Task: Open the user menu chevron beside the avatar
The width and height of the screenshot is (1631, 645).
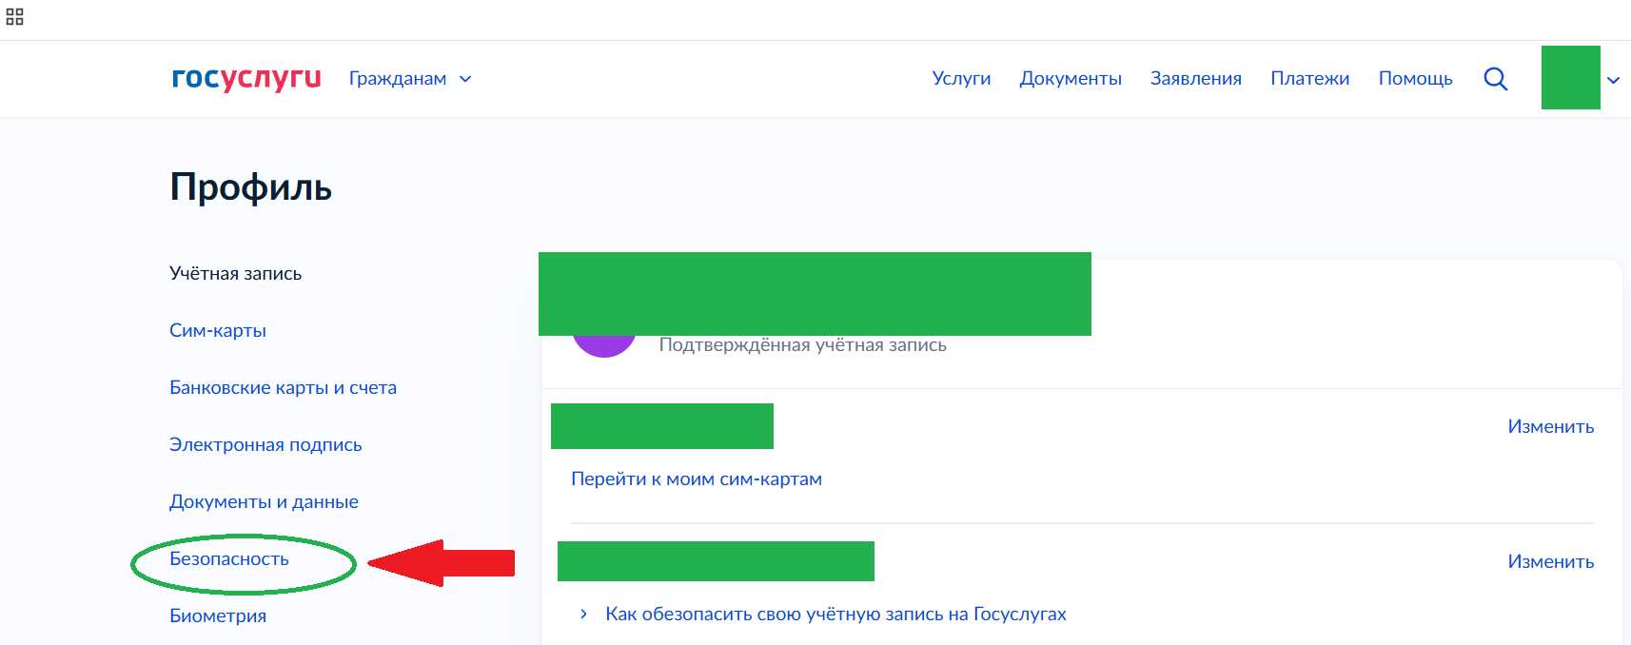Action: coord(1613,80)
